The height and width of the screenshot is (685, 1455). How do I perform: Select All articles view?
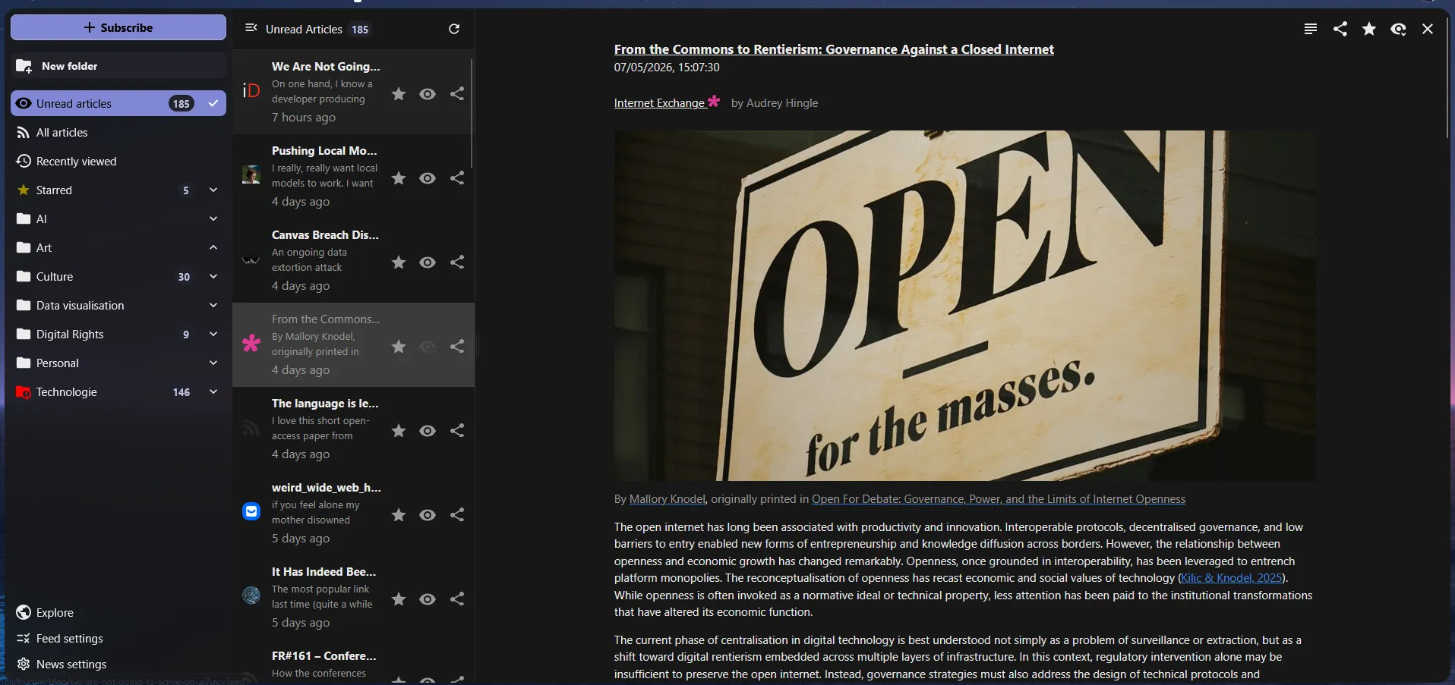pyautogui.click(x=118, y=133)
